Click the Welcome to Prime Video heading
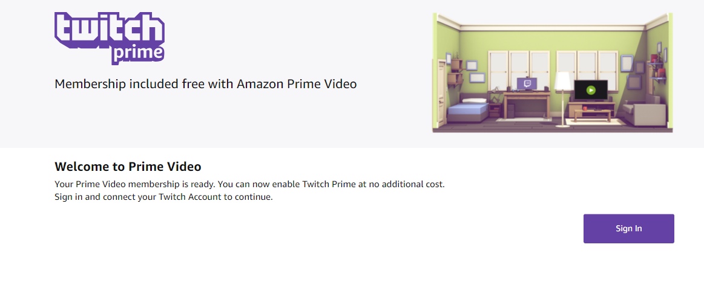The height and width of the screenshot is (285, 704). (128, 167)
